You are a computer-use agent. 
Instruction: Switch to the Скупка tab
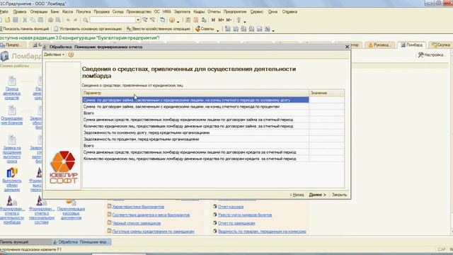click(x=441, y=45)
